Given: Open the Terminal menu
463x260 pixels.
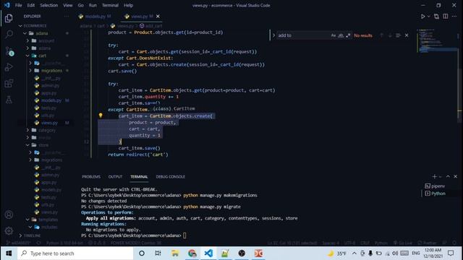Looking at the screenshot, I should (x=110, y=5).
